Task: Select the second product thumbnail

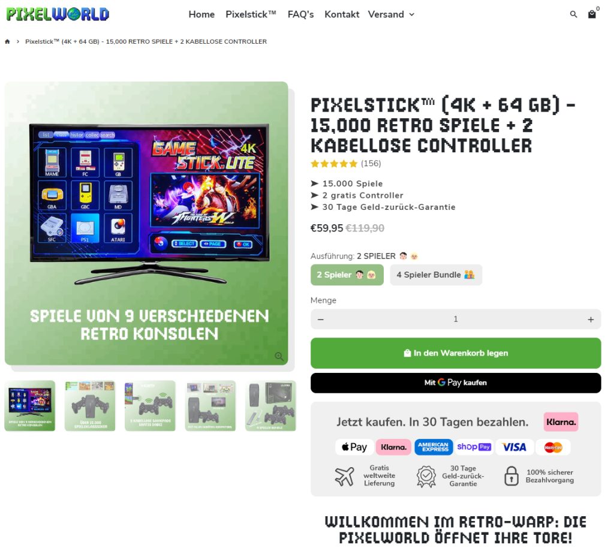Action: 90,406
